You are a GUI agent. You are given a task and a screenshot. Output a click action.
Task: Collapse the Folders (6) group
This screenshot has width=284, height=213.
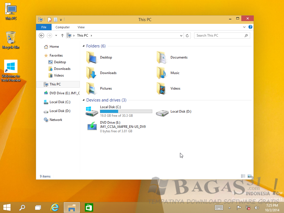coord(83,46)
